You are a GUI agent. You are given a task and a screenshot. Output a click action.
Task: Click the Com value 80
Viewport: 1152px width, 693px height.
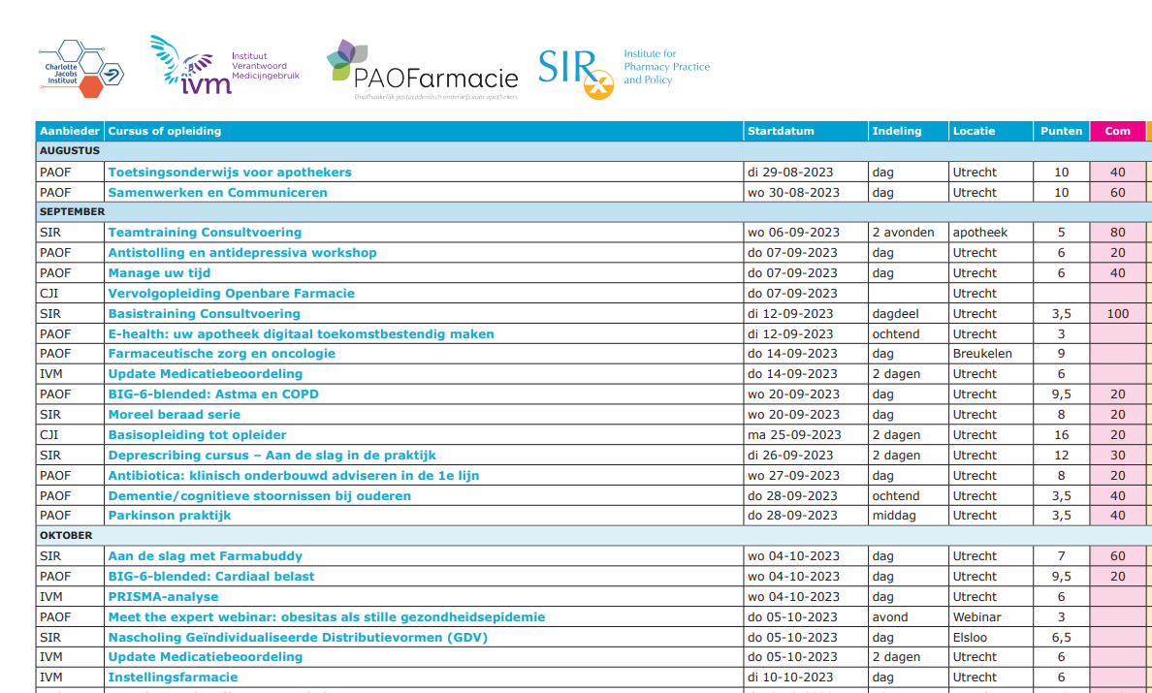[1117, 233]
